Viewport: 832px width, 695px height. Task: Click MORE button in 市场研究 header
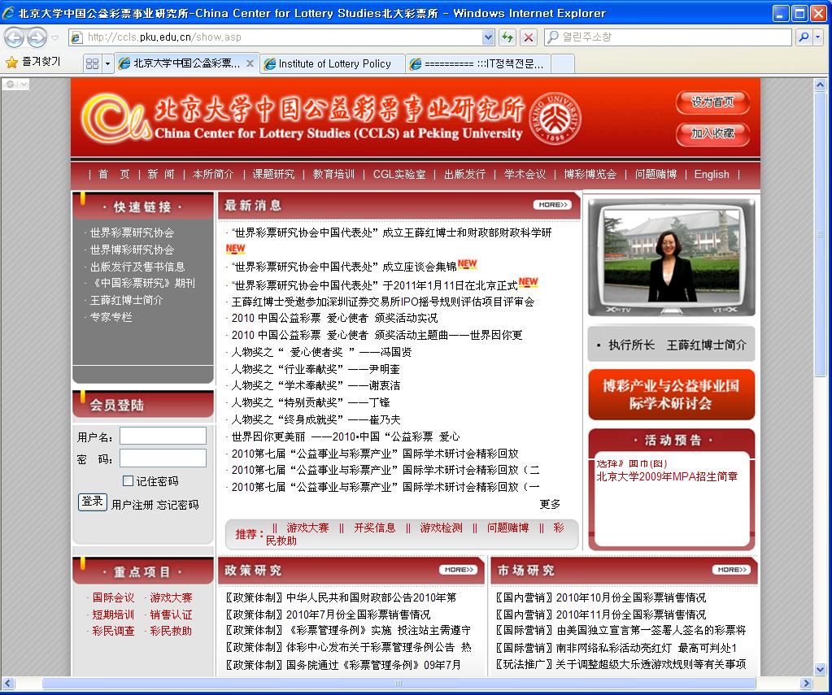[x=731, y=569]
